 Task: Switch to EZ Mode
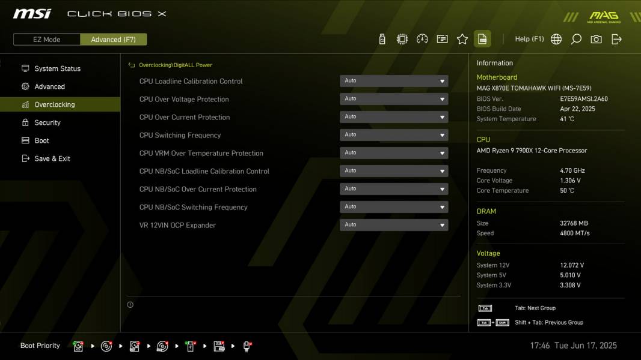click(x=47, y=40)
